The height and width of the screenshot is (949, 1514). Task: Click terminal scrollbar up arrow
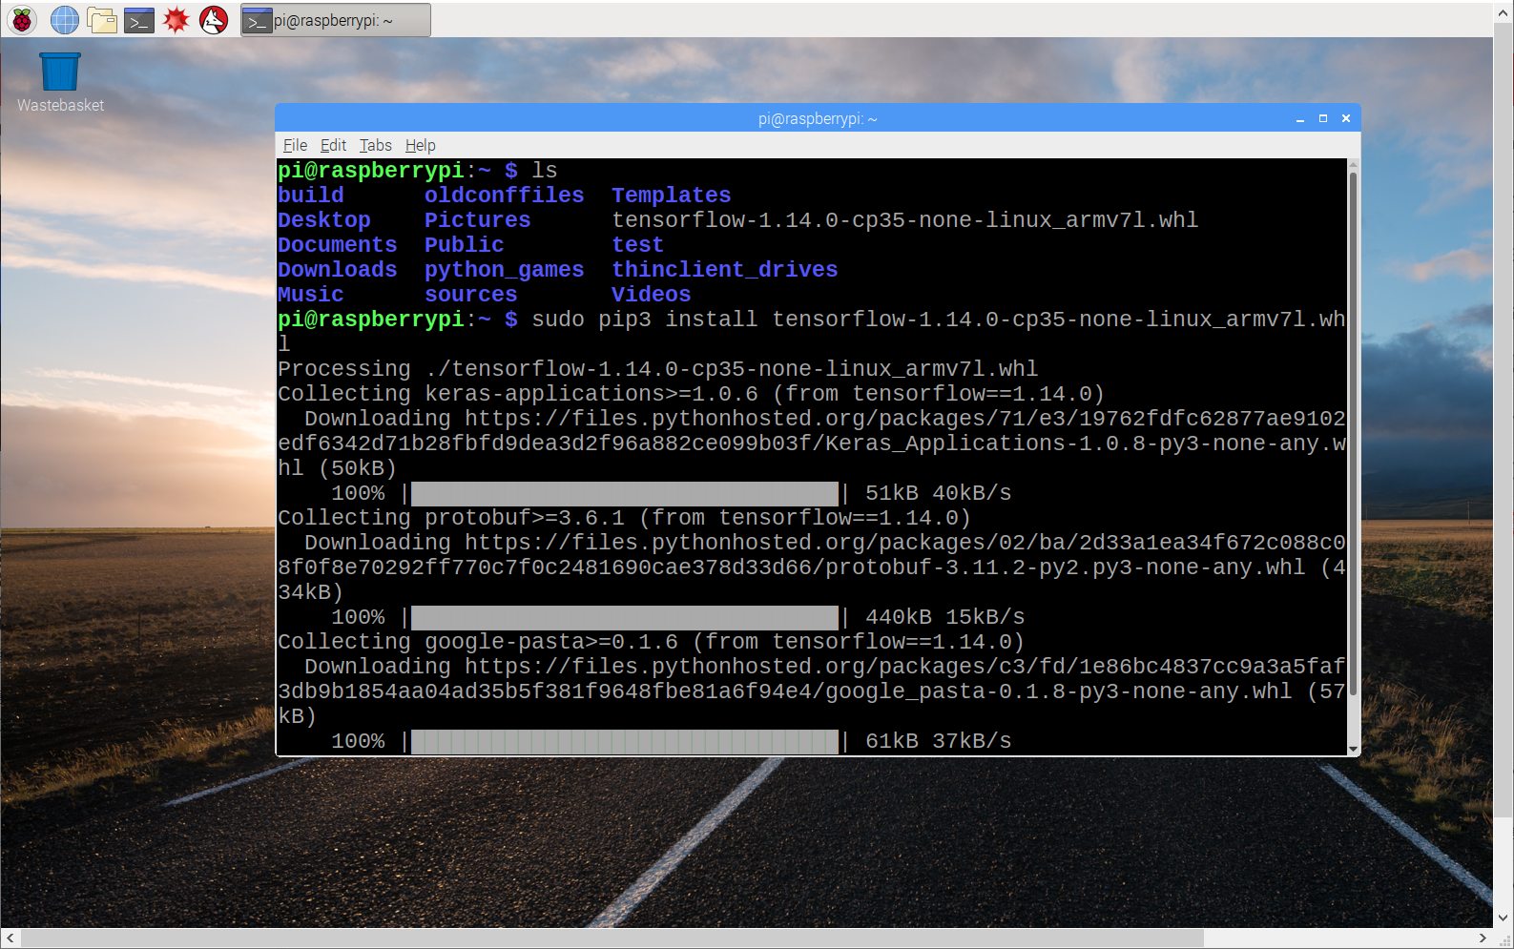[1353, 165]
